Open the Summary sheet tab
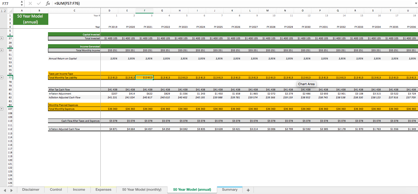The width and height of the screenshot is (418, 194). click(x=229, y=190)
